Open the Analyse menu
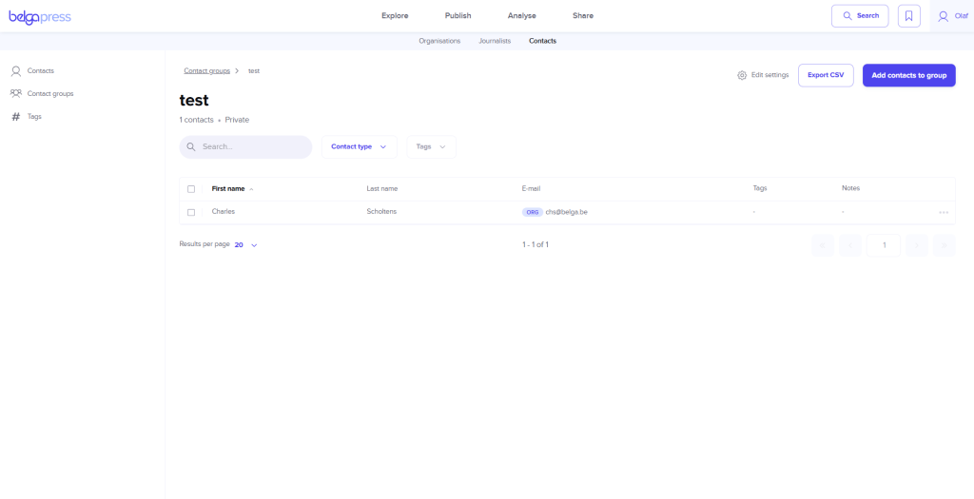The width and height of the screenshot is (974, 499). [522, 16]
